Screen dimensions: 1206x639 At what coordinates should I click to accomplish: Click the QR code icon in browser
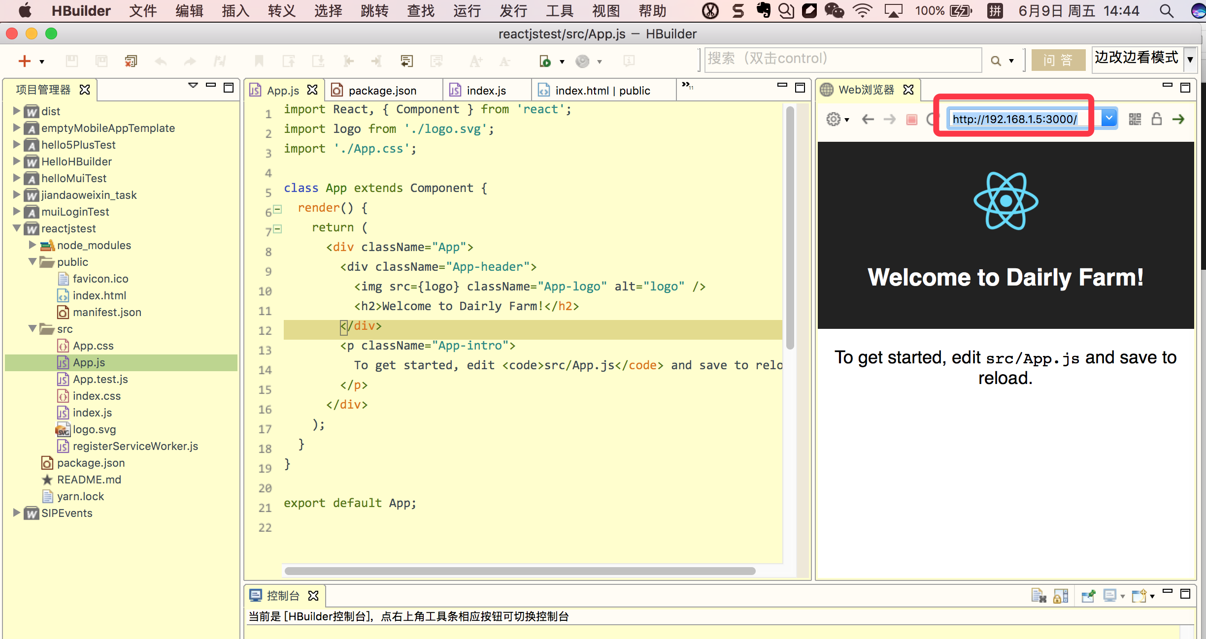(1135, 119)
